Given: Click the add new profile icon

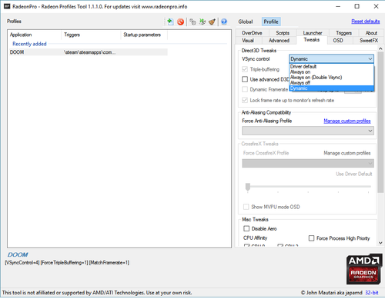Looking at the screenshot, I should pyautogui.click(x=170, y=22).
